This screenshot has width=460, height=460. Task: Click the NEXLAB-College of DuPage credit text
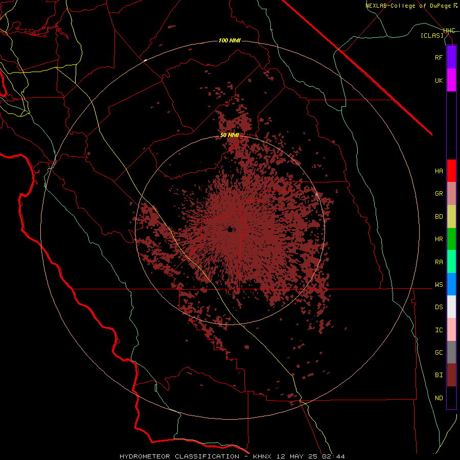click(x=408, y=6)
